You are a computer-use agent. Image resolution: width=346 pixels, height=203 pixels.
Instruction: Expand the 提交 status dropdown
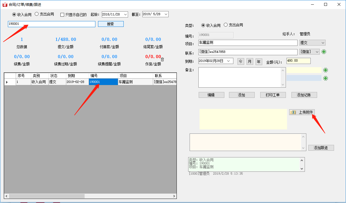pos(323,43)
